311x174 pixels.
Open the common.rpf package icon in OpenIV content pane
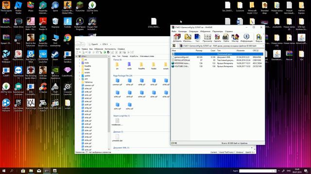click(117, 82)
